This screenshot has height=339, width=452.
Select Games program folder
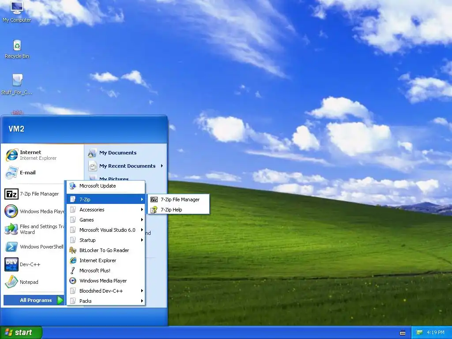click(106, 220)
